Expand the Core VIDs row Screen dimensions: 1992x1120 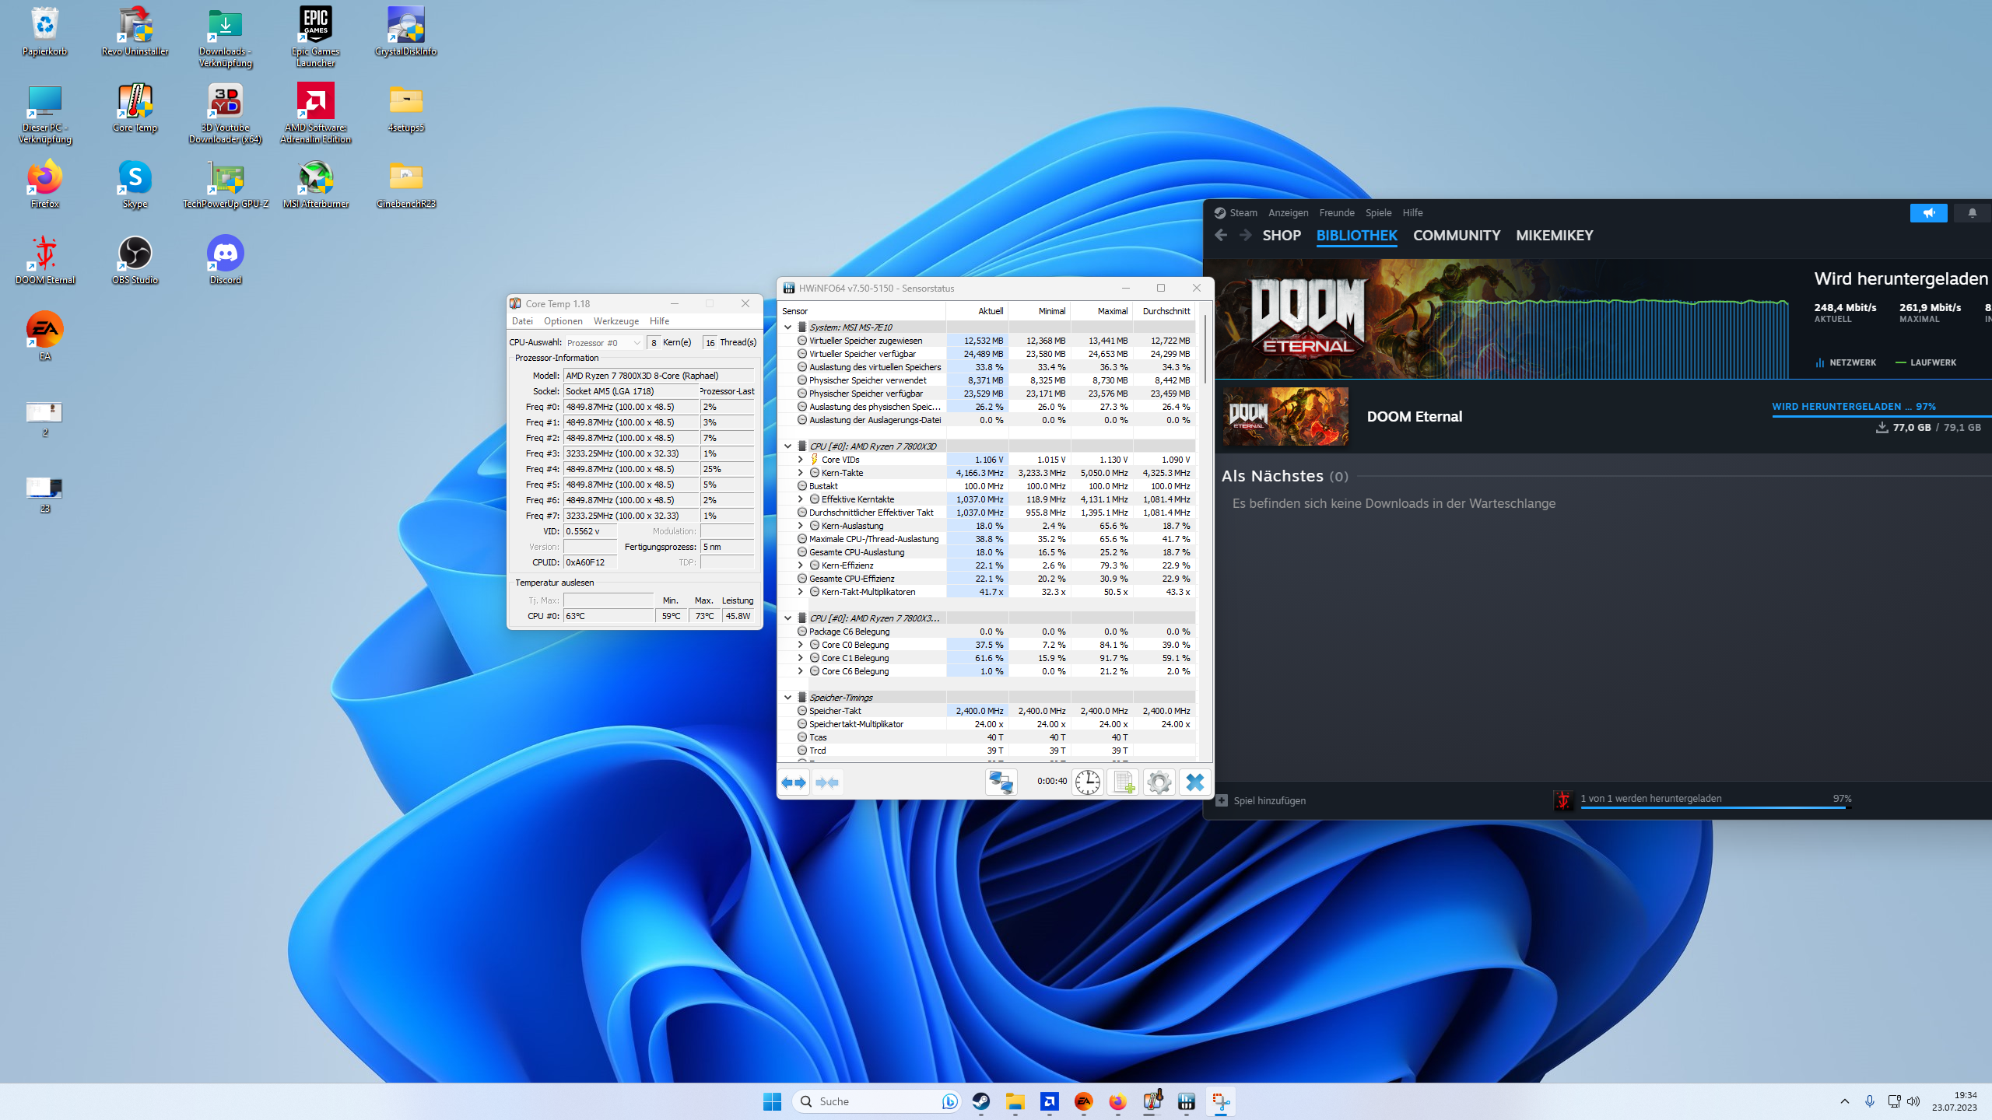pos(800,460)
